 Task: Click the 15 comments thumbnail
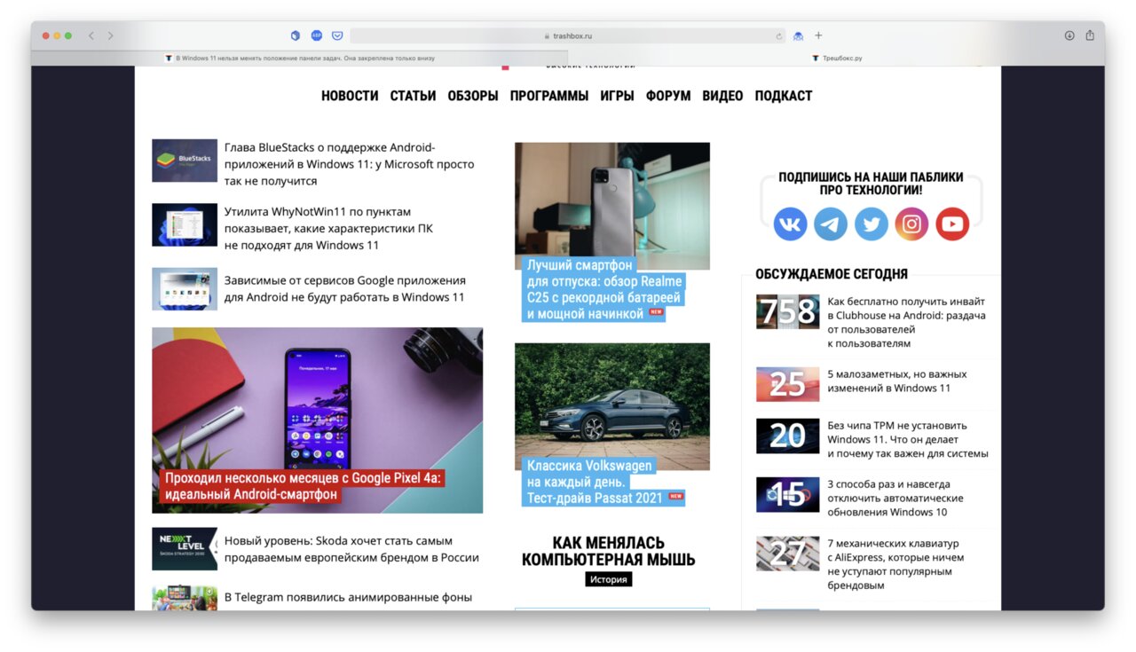787,495
